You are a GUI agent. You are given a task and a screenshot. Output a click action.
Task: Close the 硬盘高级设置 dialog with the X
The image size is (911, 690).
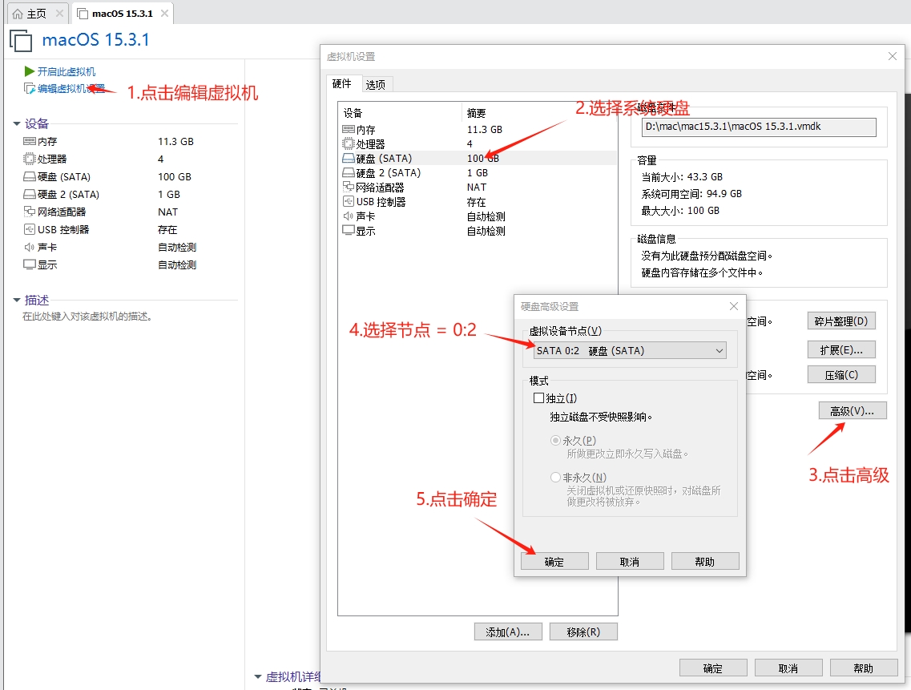coord(734,306)
